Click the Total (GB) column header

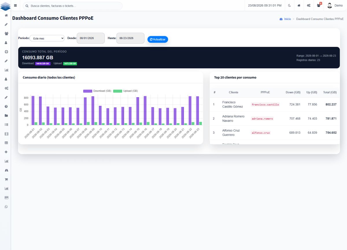[x=330, y=92]
